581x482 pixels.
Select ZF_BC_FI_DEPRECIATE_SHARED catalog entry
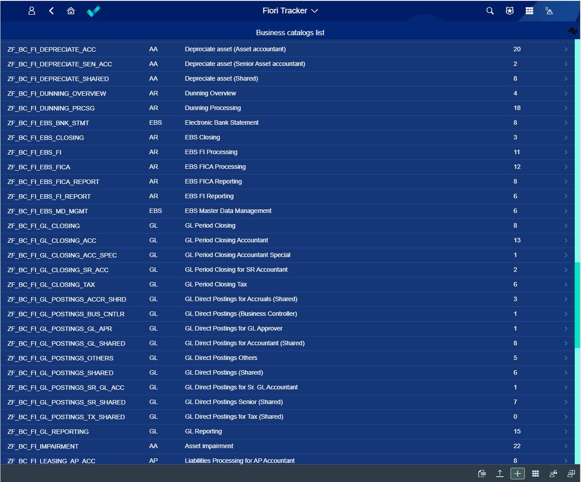point(58,78)
